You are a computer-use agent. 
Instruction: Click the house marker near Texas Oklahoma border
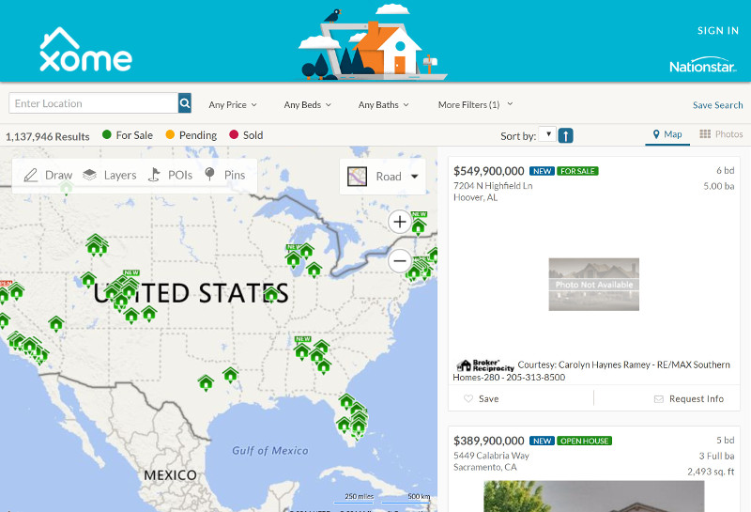230,375
